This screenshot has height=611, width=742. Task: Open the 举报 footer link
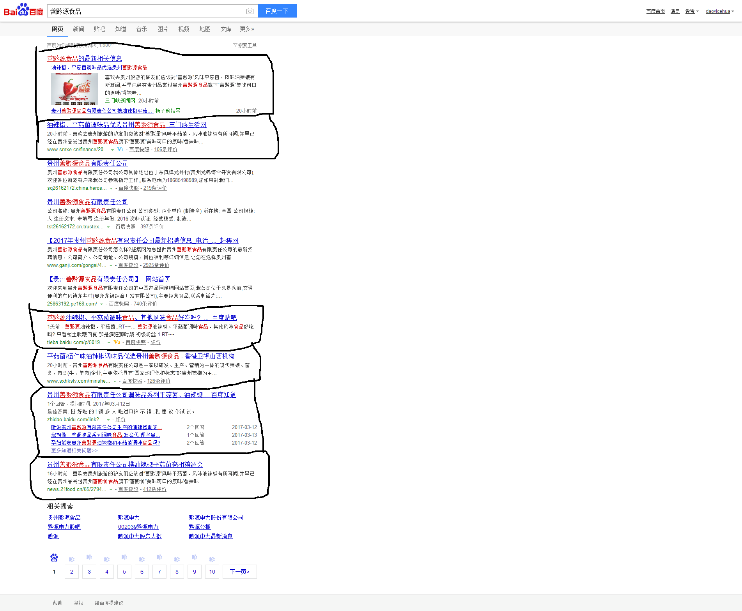78,603
